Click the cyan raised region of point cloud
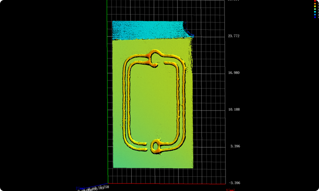 tap(148, 30)
